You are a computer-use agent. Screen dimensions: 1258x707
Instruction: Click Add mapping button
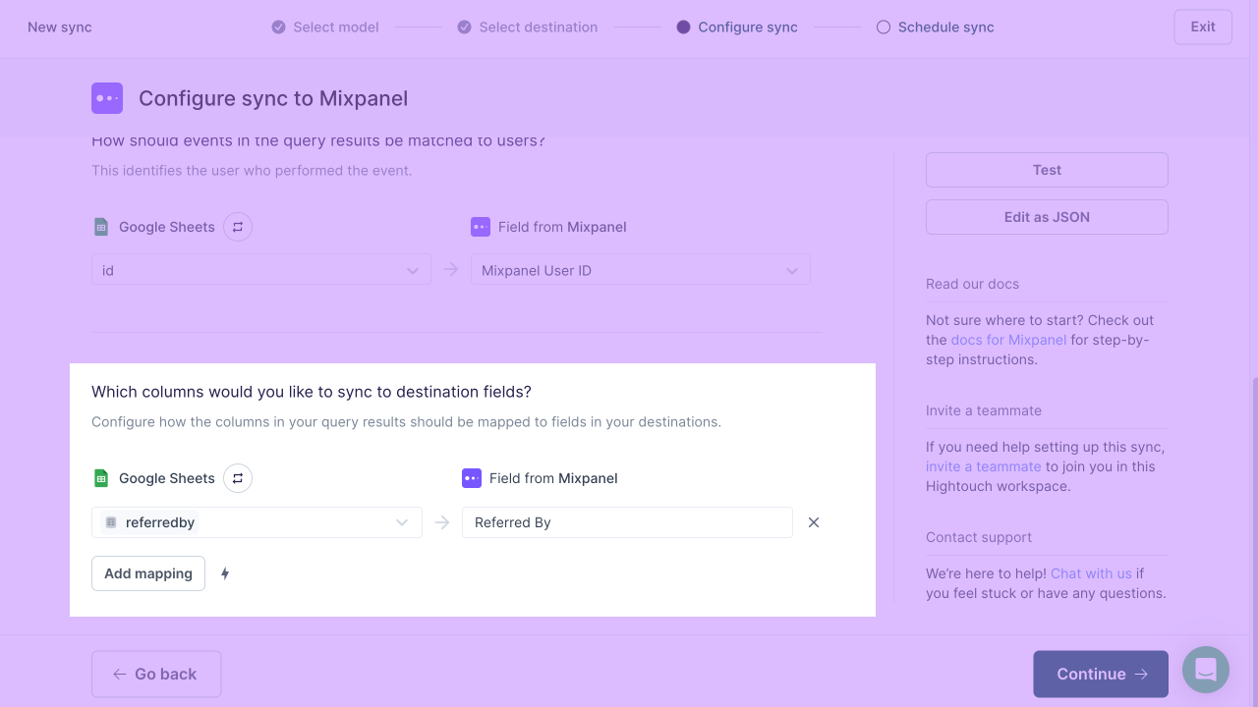click(x=148, y=573)
